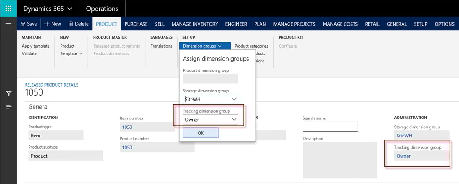Open the Dynamics 365 dropdown
This screenshot has width=459, height=184.
[x=48, y=9]
